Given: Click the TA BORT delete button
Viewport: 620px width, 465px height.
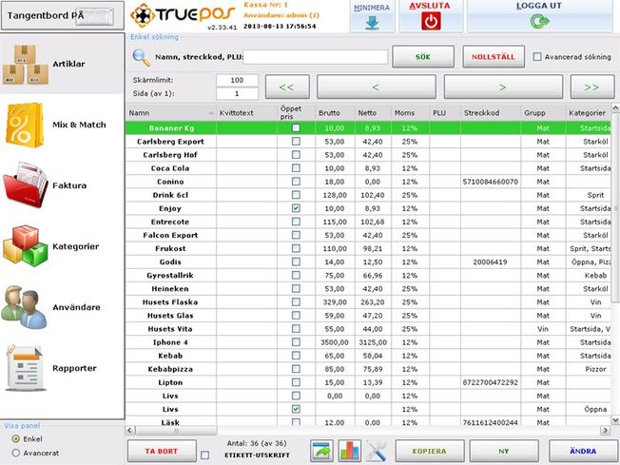Looking at the screenshot, I should pos(162,451).
